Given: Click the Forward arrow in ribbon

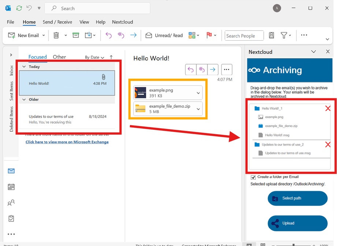Looking at the screenshot, I should coord(133,36).
